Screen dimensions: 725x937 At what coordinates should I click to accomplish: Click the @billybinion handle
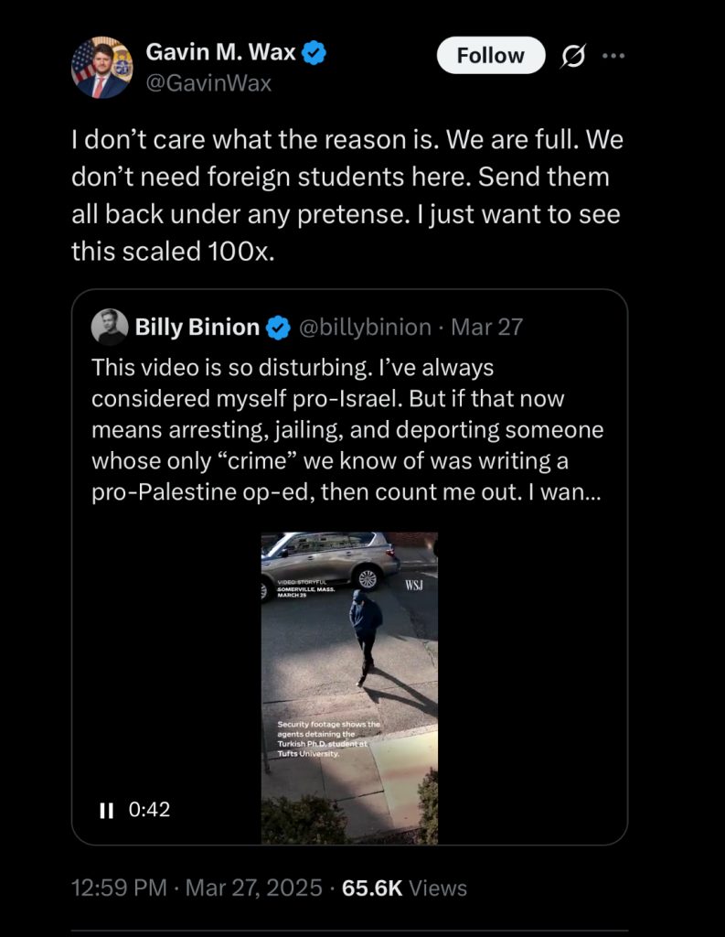(x=365, y=327)
